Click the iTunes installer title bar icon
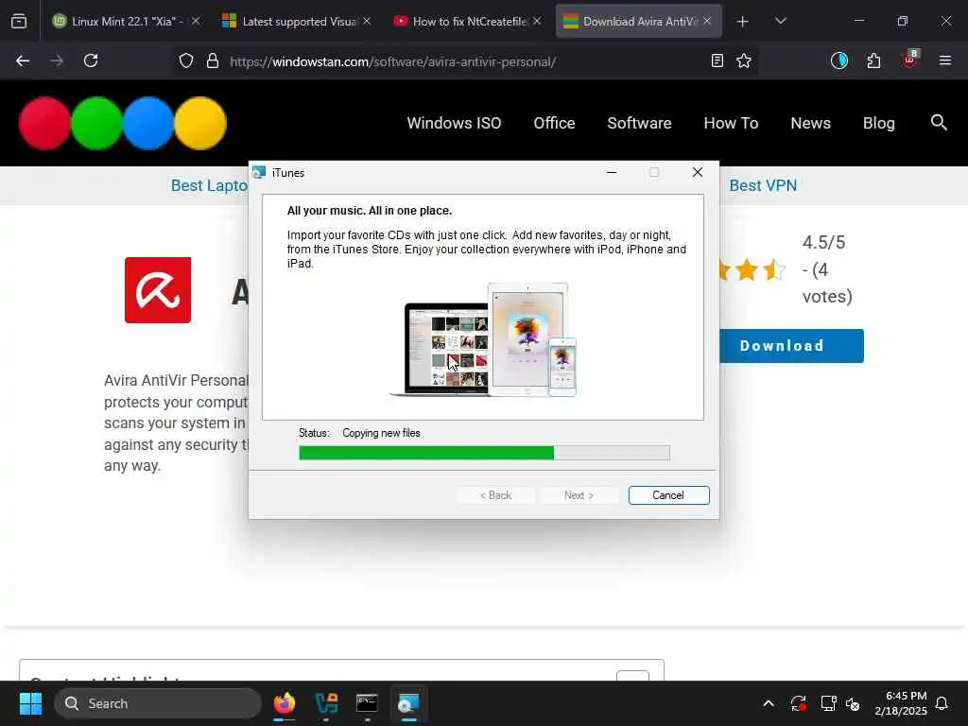The width and height of the screenshot is (968, 726). coord(259,173)
